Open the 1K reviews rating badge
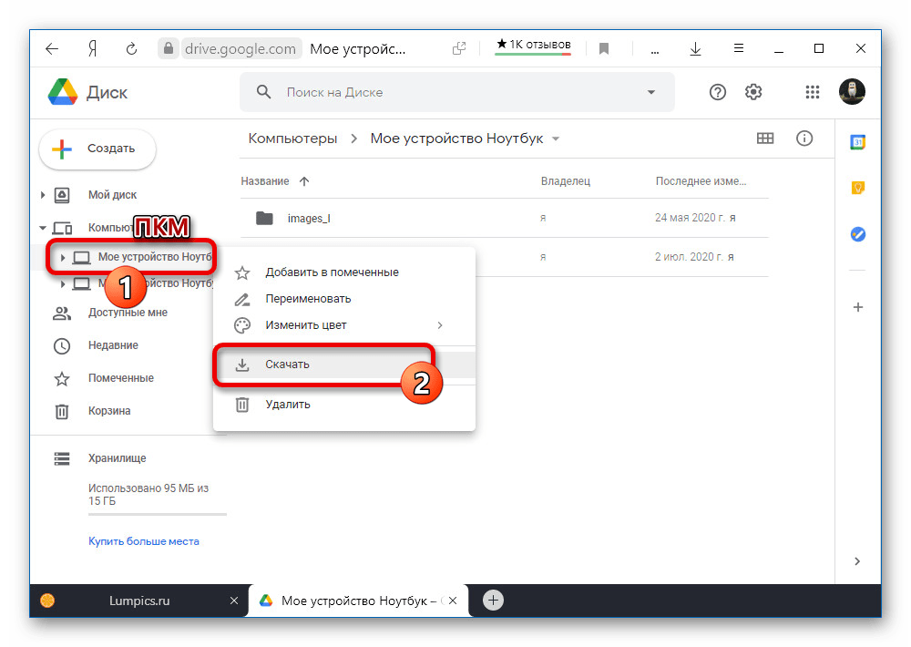 533,46
